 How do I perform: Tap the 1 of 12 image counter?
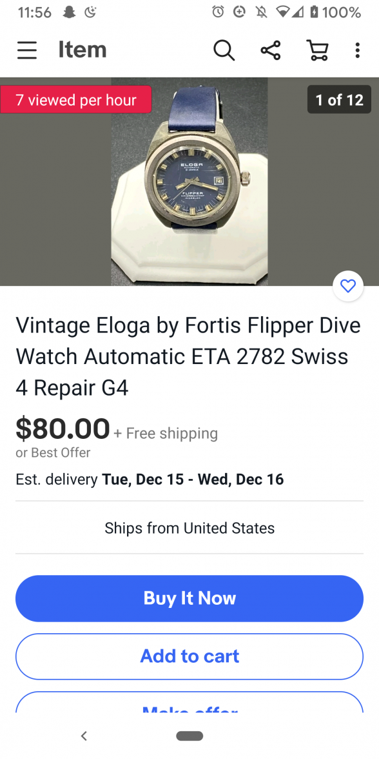click(339, 99)
